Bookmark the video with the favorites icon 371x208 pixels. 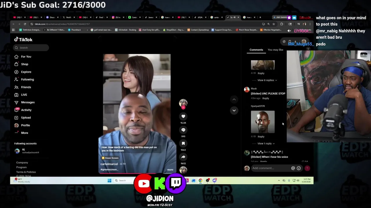tap(183, 143)
